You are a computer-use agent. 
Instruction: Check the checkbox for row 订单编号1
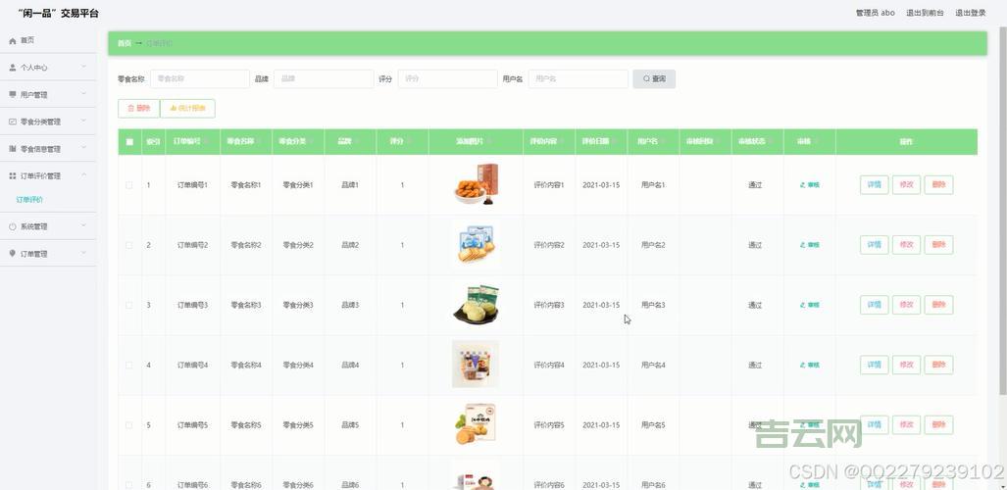(129, 185)
